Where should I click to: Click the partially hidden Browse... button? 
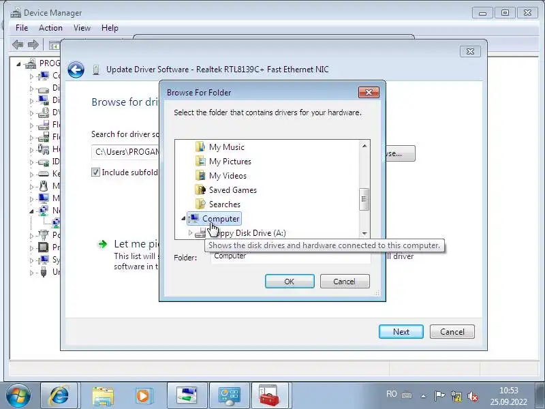400,153
